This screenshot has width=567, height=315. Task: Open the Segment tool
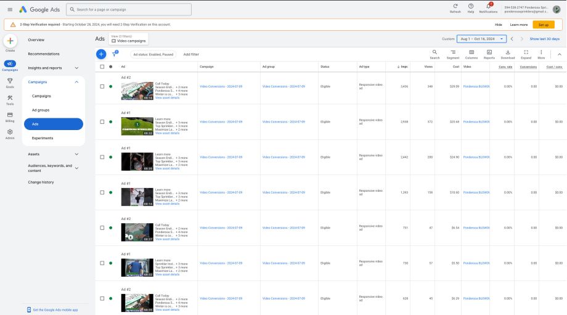[x=453, y=53]
